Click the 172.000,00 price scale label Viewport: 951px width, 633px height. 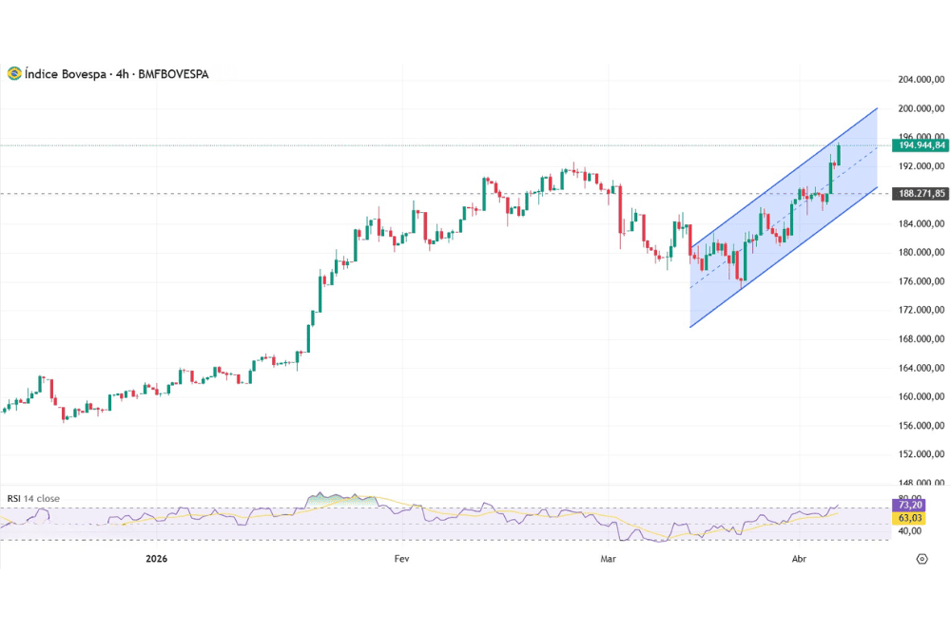(921, 310)
